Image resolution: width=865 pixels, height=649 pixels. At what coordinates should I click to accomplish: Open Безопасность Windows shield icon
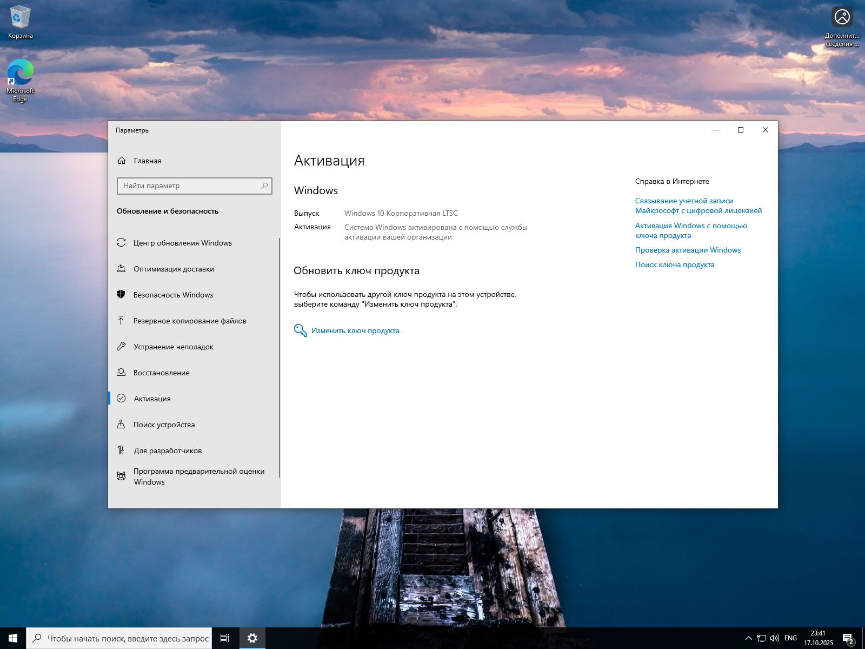point(121,295)
